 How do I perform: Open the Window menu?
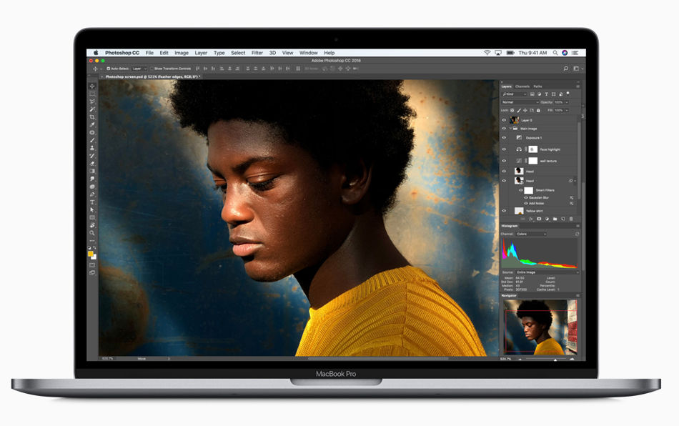tap(308, 53)
